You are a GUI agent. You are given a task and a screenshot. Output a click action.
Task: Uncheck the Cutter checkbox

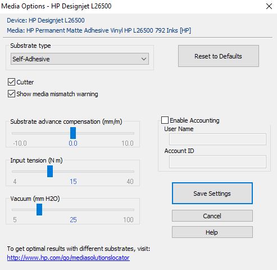[x=11, y=82]
